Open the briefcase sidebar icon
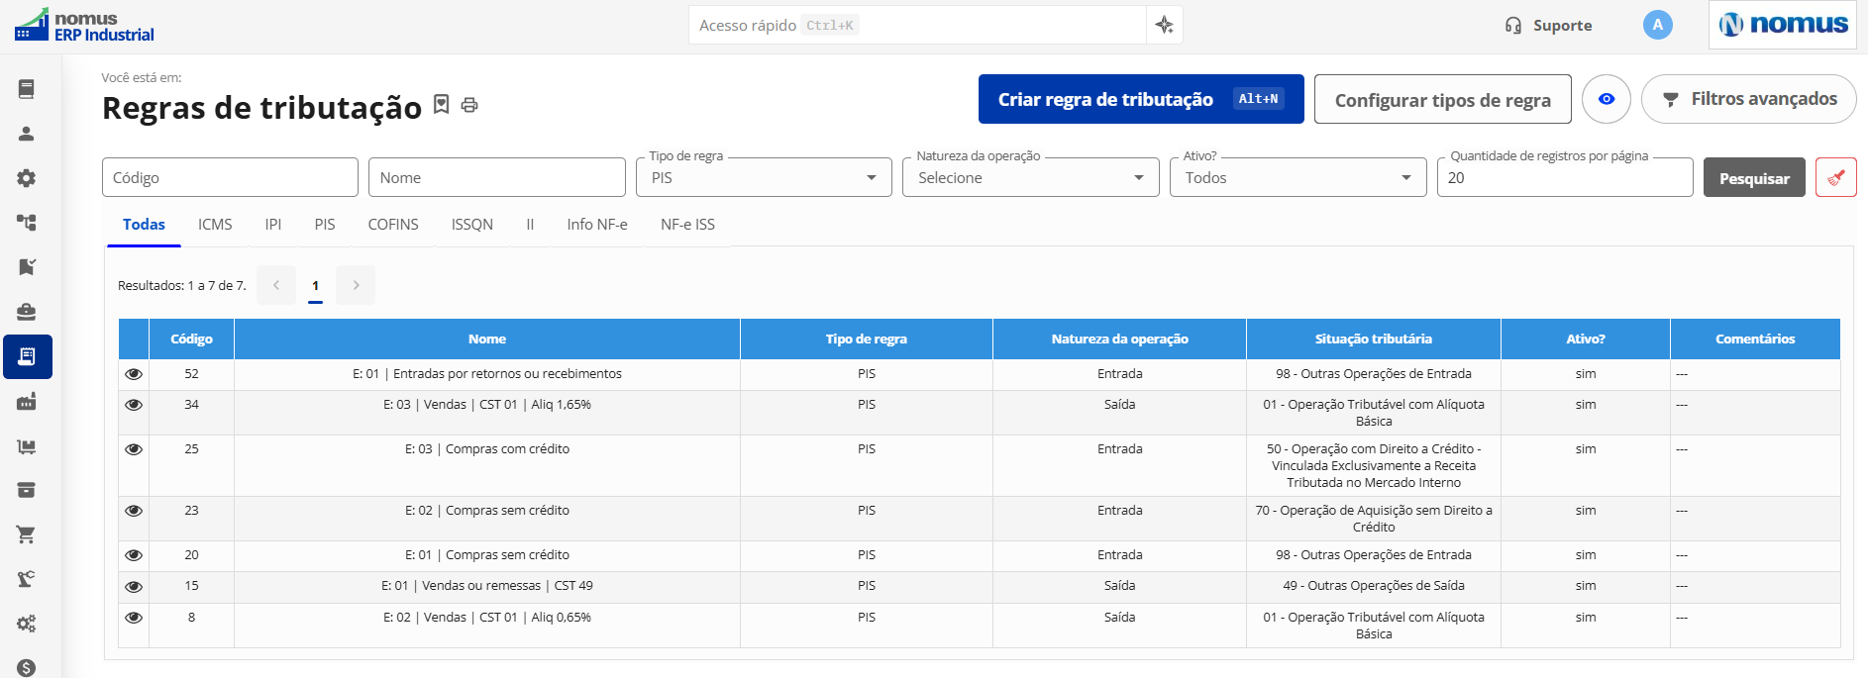The width and height of the screenshot is (1868, 678). point(27,312)
